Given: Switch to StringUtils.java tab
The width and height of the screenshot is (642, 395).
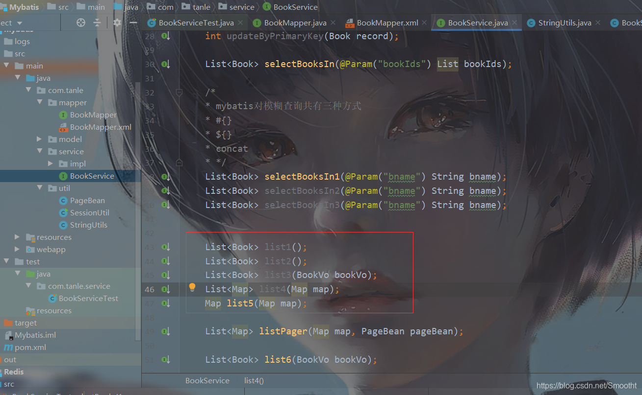Looking at the screenshot, I should point(565,23).
